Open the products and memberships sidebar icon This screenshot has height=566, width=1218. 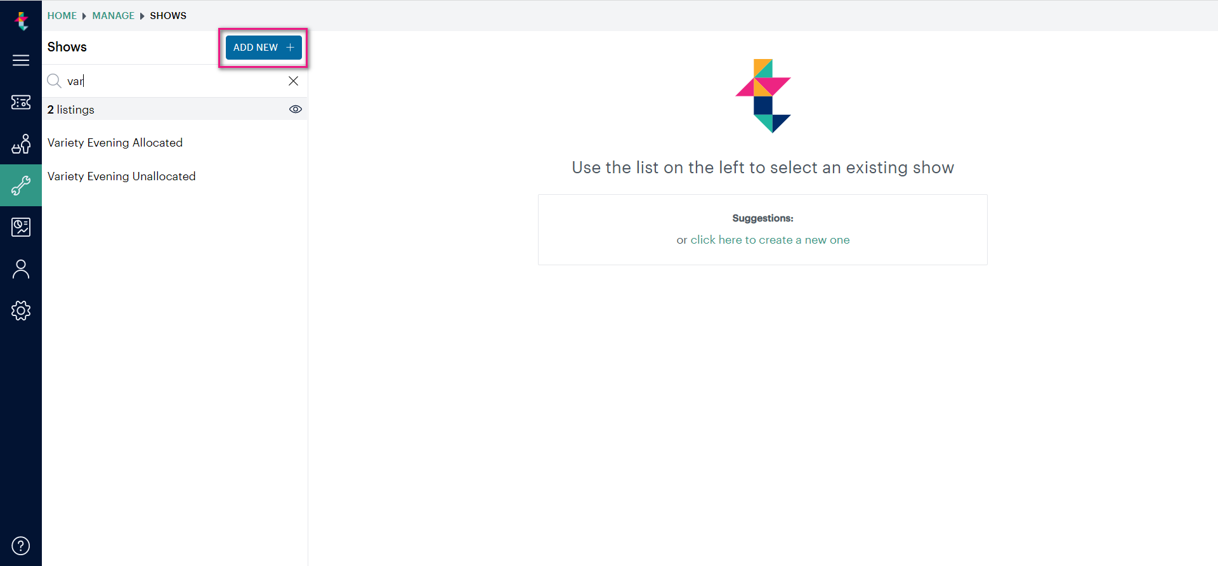(x=21, y=144)
